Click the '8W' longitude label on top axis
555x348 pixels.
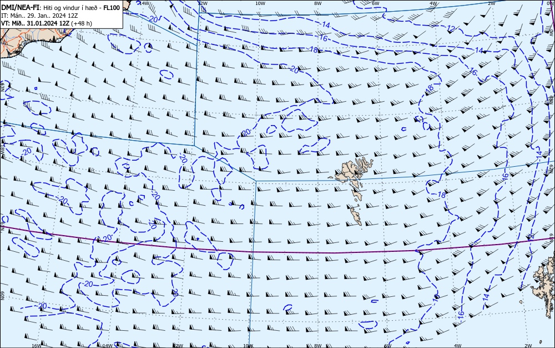318,3
